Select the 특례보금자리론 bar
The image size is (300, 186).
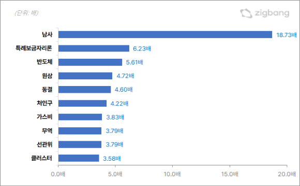click(x=94, y=48)
